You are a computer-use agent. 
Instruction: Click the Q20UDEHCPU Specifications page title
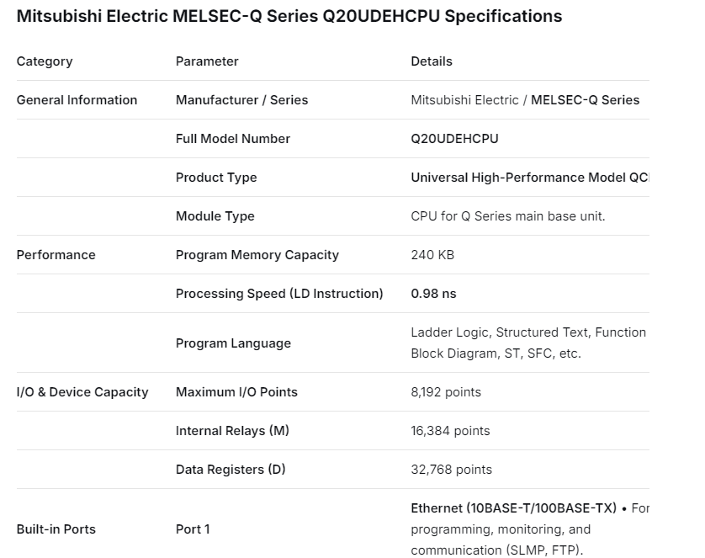(x=289, y=16)
